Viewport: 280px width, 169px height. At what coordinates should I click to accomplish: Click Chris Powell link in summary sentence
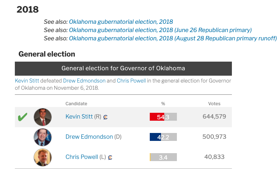click(131, 81)
